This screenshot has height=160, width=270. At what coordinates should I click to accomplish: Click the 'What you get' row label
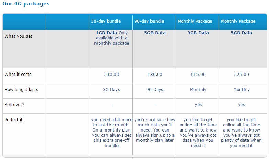pos(19,36)
